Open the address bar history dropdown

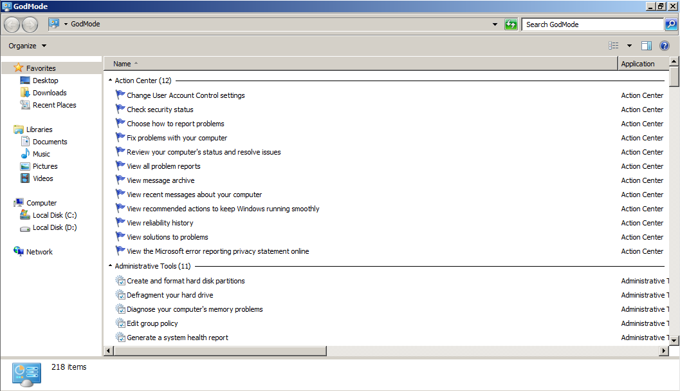point(495,24)
